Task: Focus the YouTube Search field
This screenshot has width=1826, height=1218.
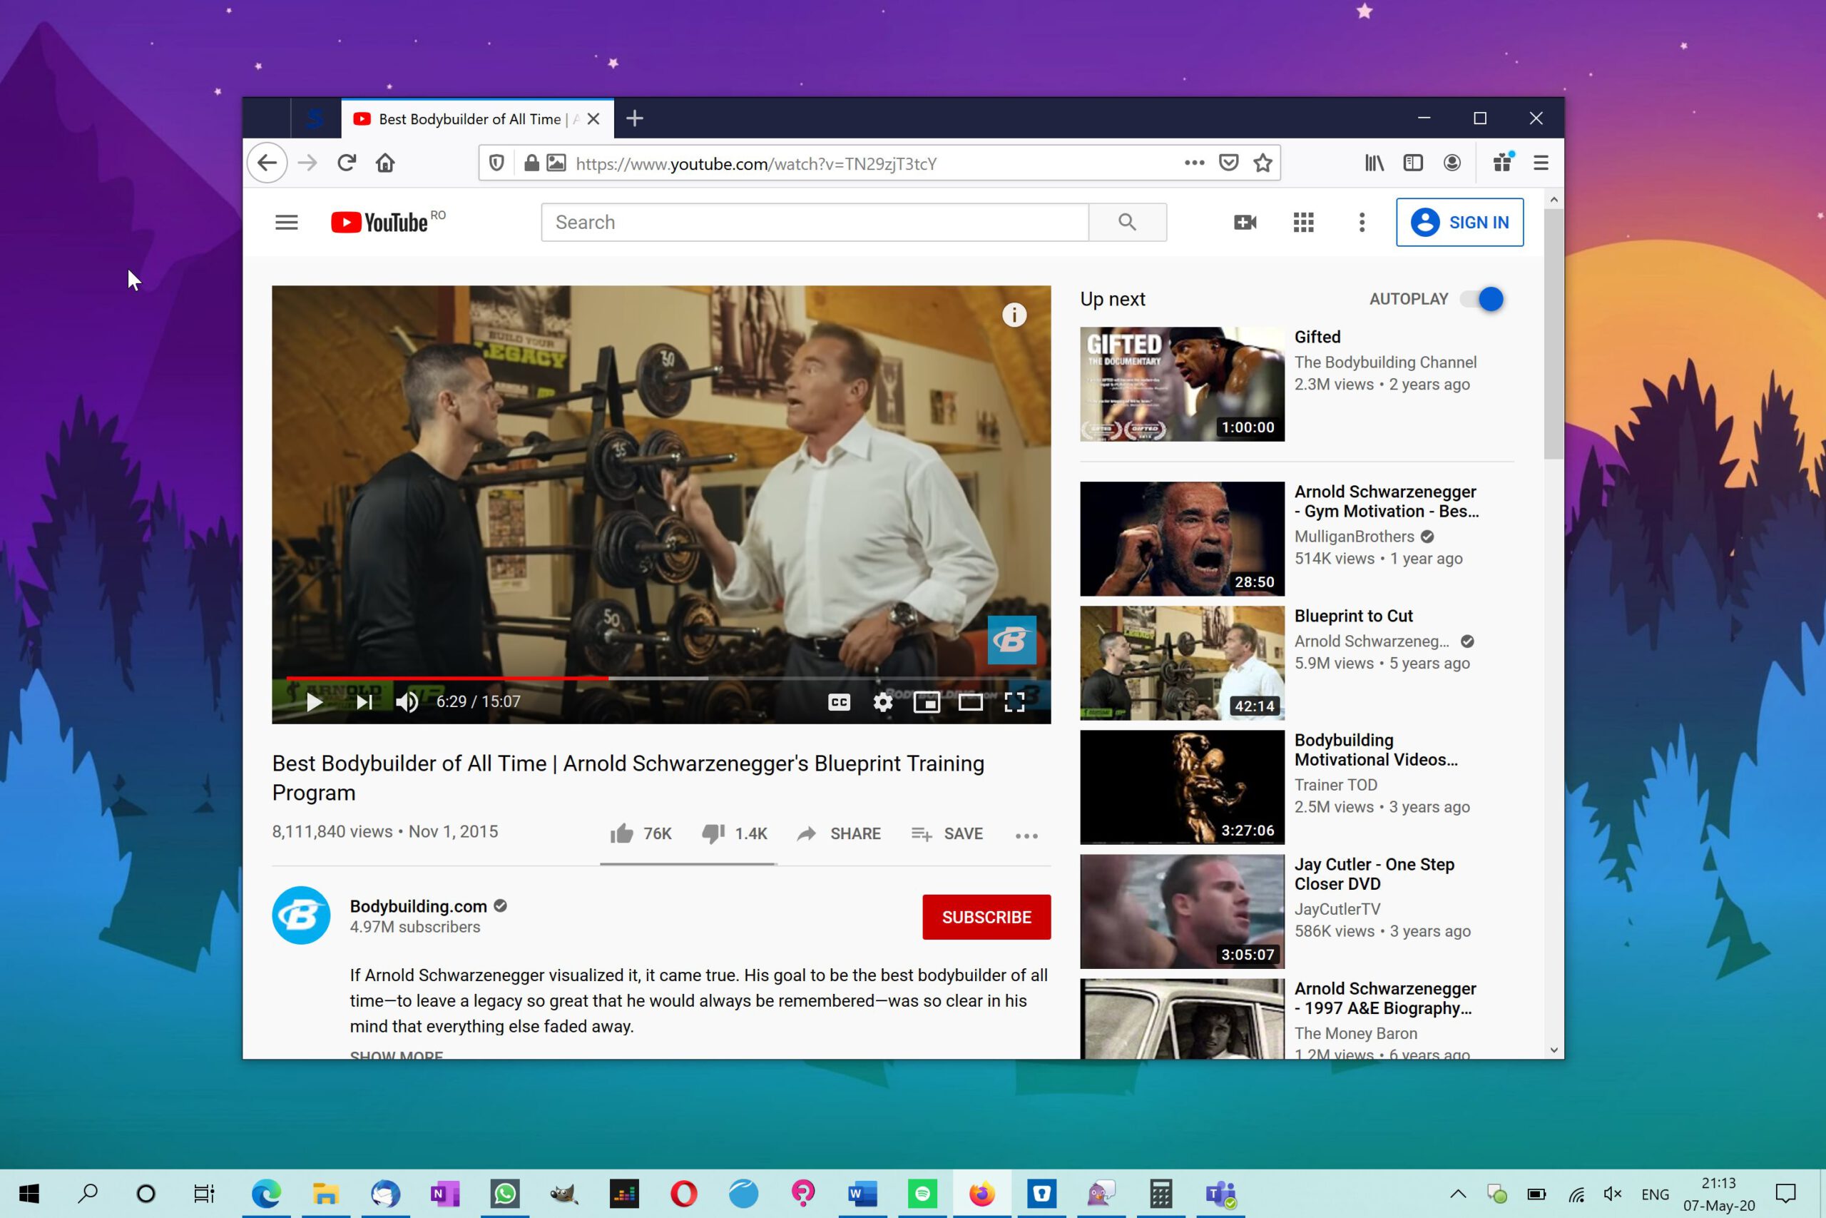Action: point(815,222)
